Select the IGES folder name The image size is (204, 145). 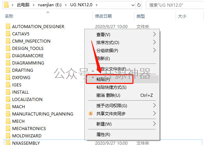pyautogui.click(x=17, y=85)
